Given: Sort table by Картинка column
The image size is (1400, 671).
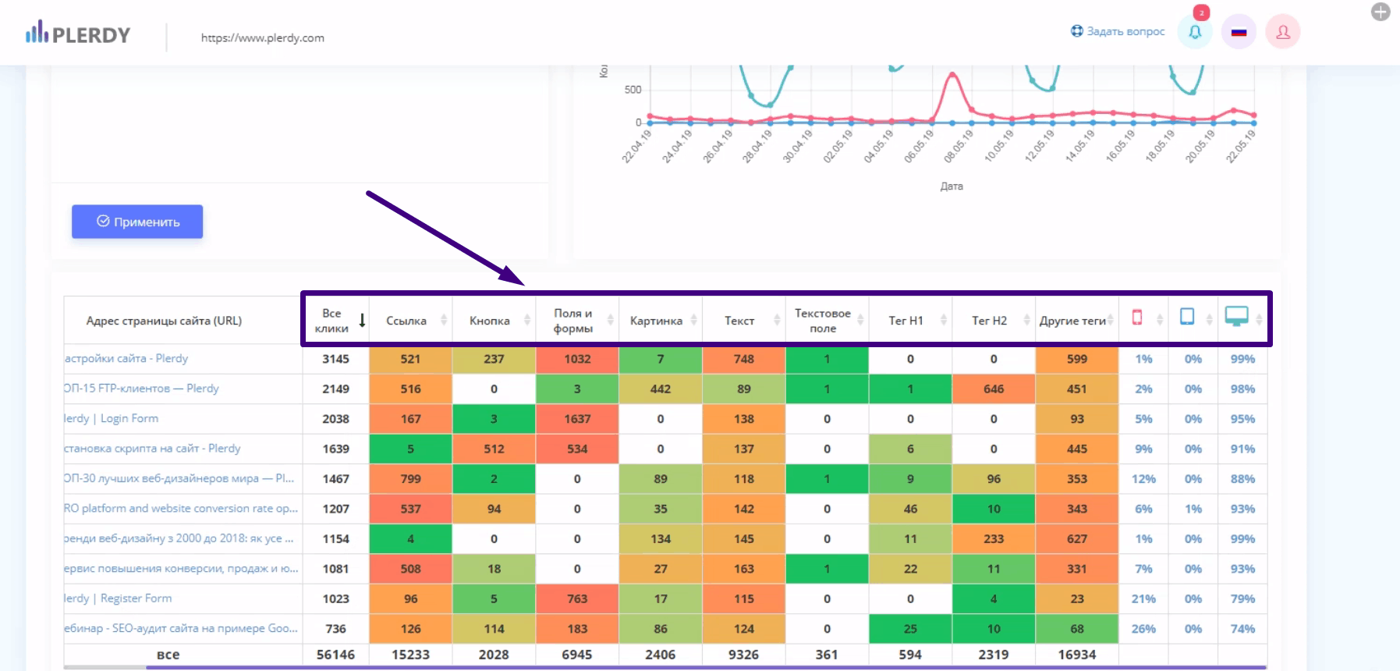Looking at the screenshot, I should coord(661,321).
